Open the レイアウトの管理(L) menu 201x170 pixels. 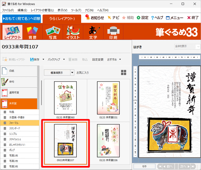point(42,10)
